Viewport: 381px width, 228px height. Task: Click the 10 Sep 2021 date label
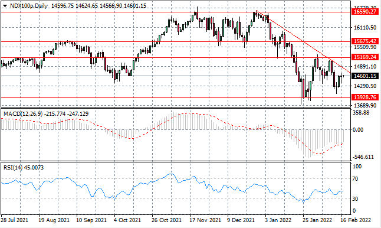click(91, 220)
